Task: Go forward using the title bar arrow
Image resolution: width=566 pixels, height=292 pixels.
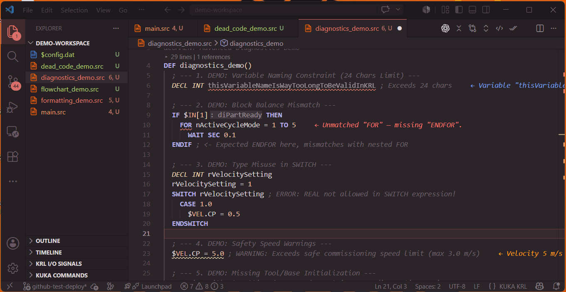Action: (181, 10)
